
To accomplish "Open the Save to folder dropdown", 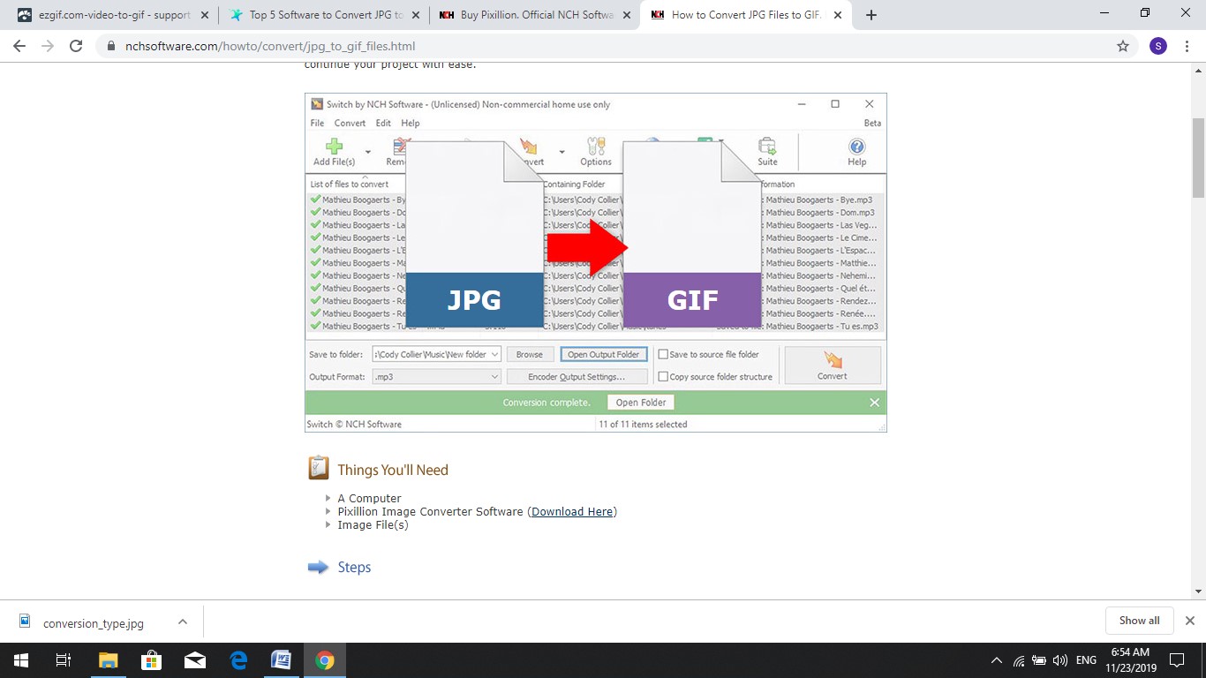I will (494, 355).
